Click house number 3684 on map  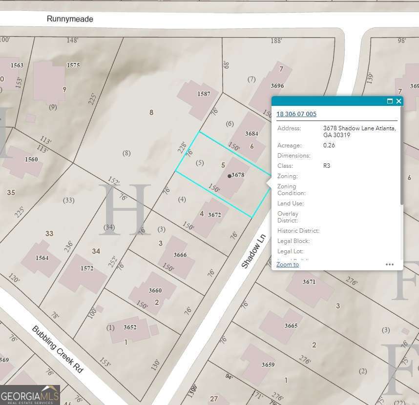[x=251, y=134]
